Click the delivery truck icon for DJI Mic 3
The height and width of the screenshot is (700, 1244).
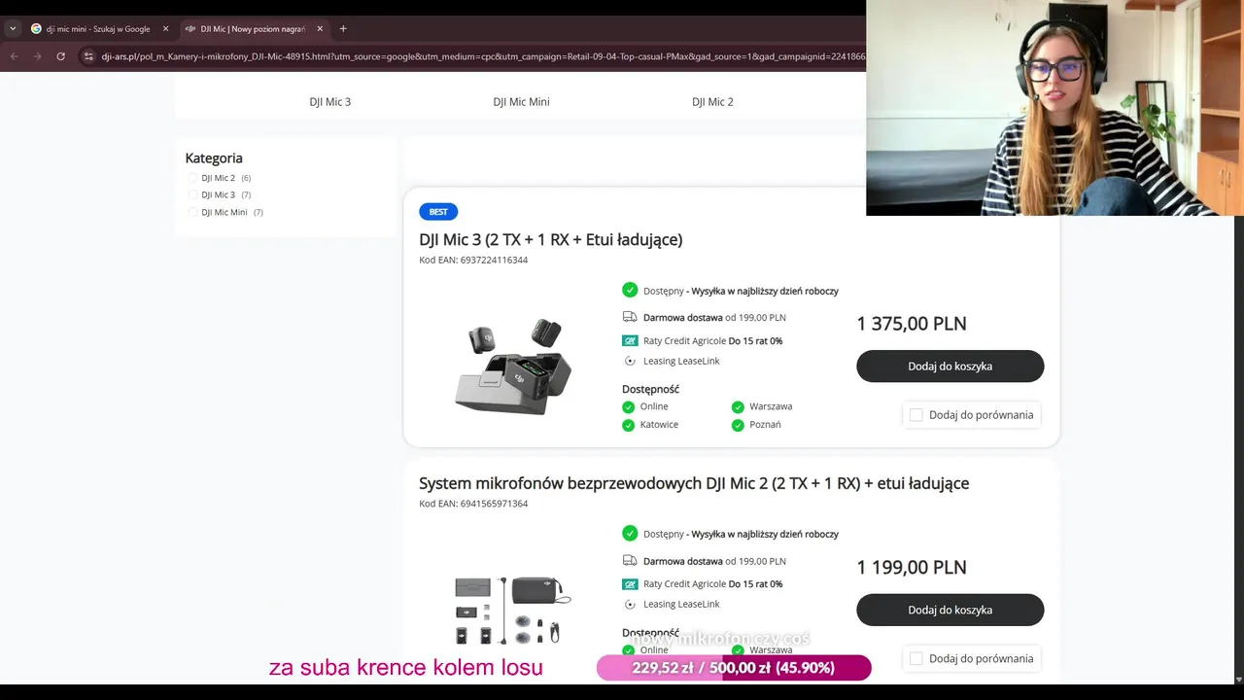coord(630,317)
